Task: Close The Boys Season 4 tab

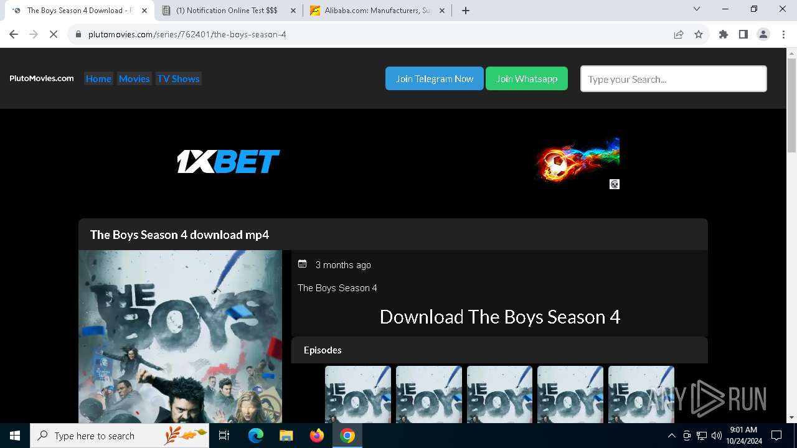Action: point(144,11)
